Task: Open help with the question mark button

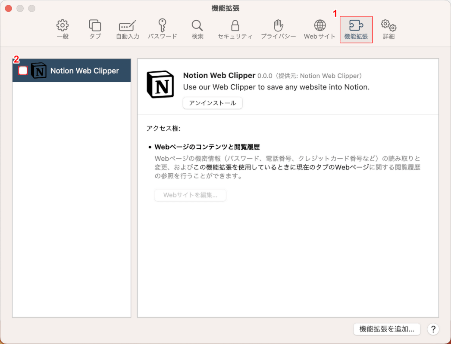Action: [x=433, y=329]
